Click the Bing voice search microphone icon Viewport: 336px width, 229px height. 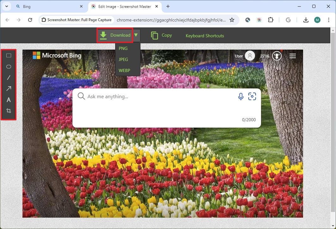pos(241,96)
